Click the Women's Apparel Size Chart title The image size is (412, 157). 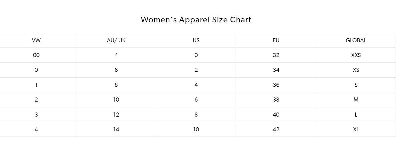pos(196,20)
